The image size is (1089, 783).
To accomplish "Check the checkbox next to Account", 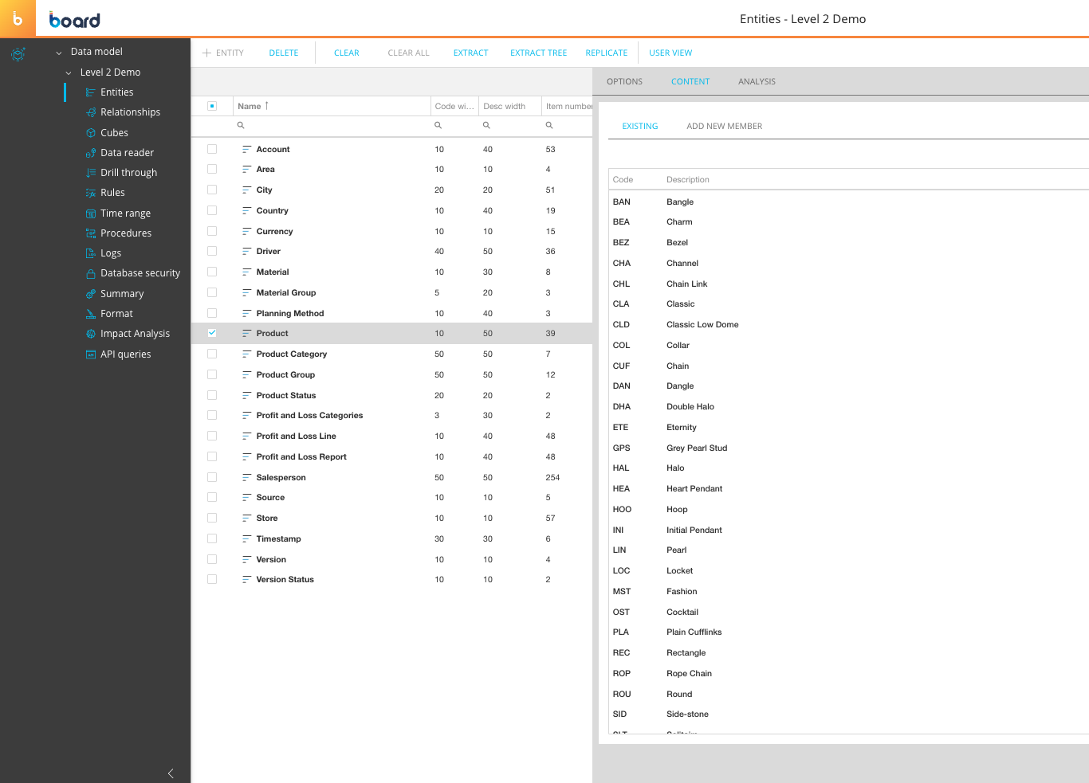I will [211, 148].
